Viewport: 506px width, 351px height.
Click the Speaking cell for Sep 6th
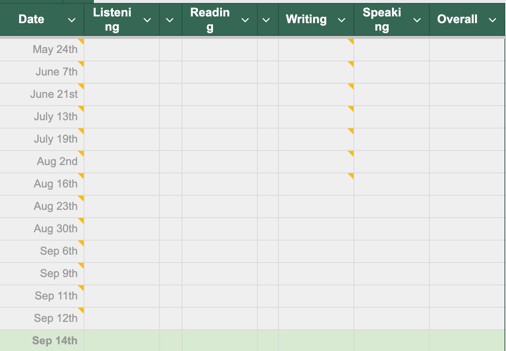click(x=391, y=251)
